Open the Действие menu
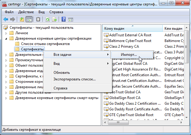The width and height of the screenshot is (191, 135). 26,12
